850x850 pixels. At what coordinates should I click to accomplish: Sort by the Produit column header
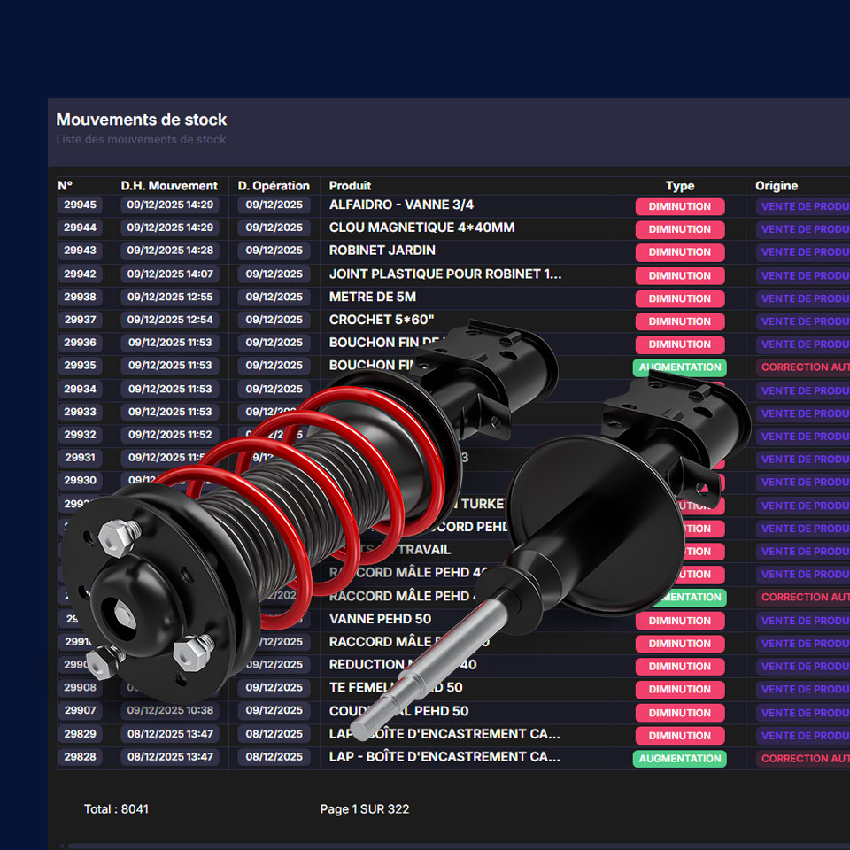point(350,186)
